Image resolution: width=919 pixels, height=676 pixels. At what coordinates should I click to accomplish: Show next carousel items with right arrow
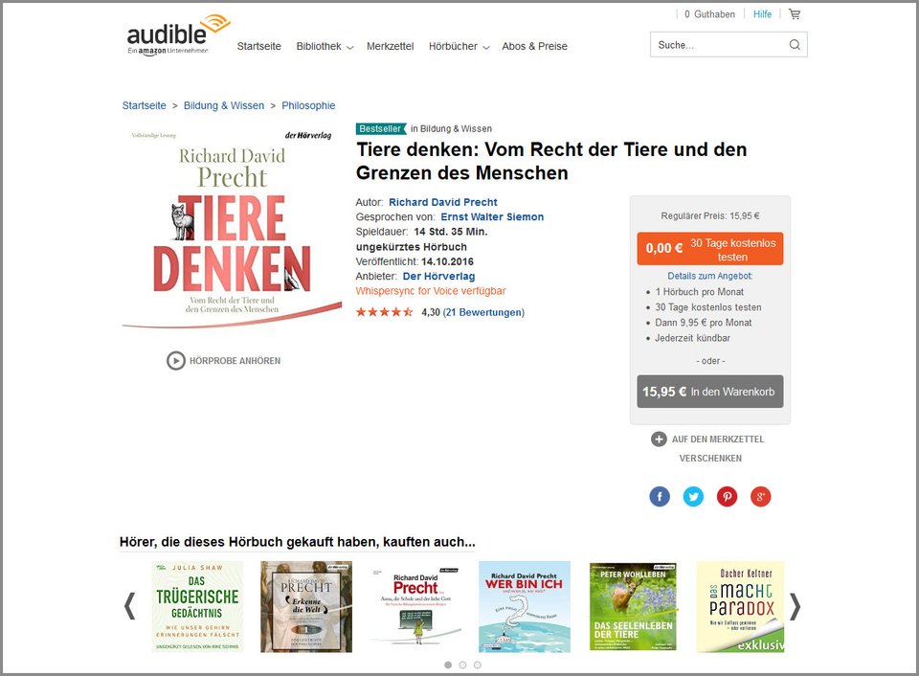tap(795, 606)
